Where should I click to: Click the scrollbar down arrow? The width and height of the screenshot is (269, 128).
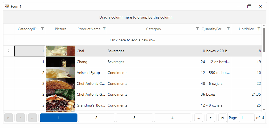[264, 109]
